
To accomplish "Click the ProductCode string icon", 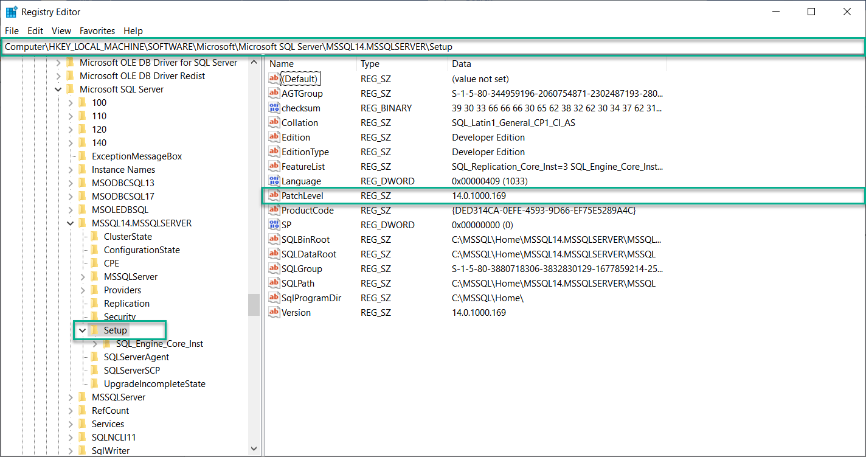I will 274,210.
